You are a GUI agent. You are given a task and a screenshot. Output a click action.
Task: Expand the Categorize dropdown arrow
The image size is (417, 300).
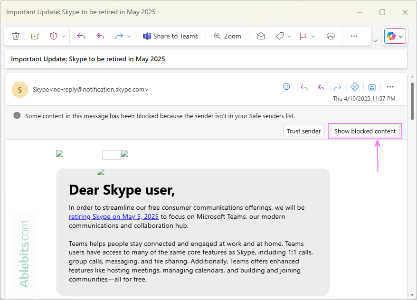pyautogui.click(x=289, y=36)
